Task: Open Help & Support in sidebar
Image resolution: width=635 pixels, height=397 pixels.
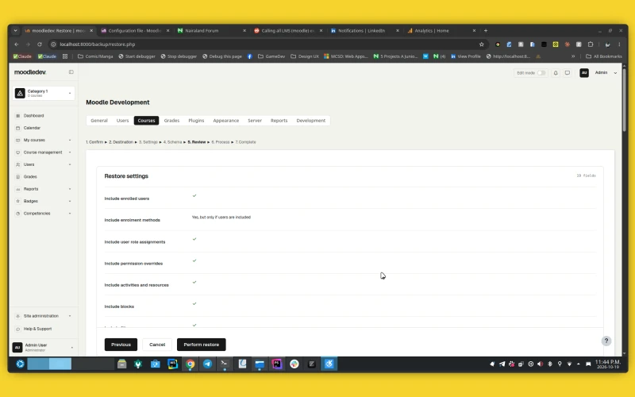Action: coord(37,329)
